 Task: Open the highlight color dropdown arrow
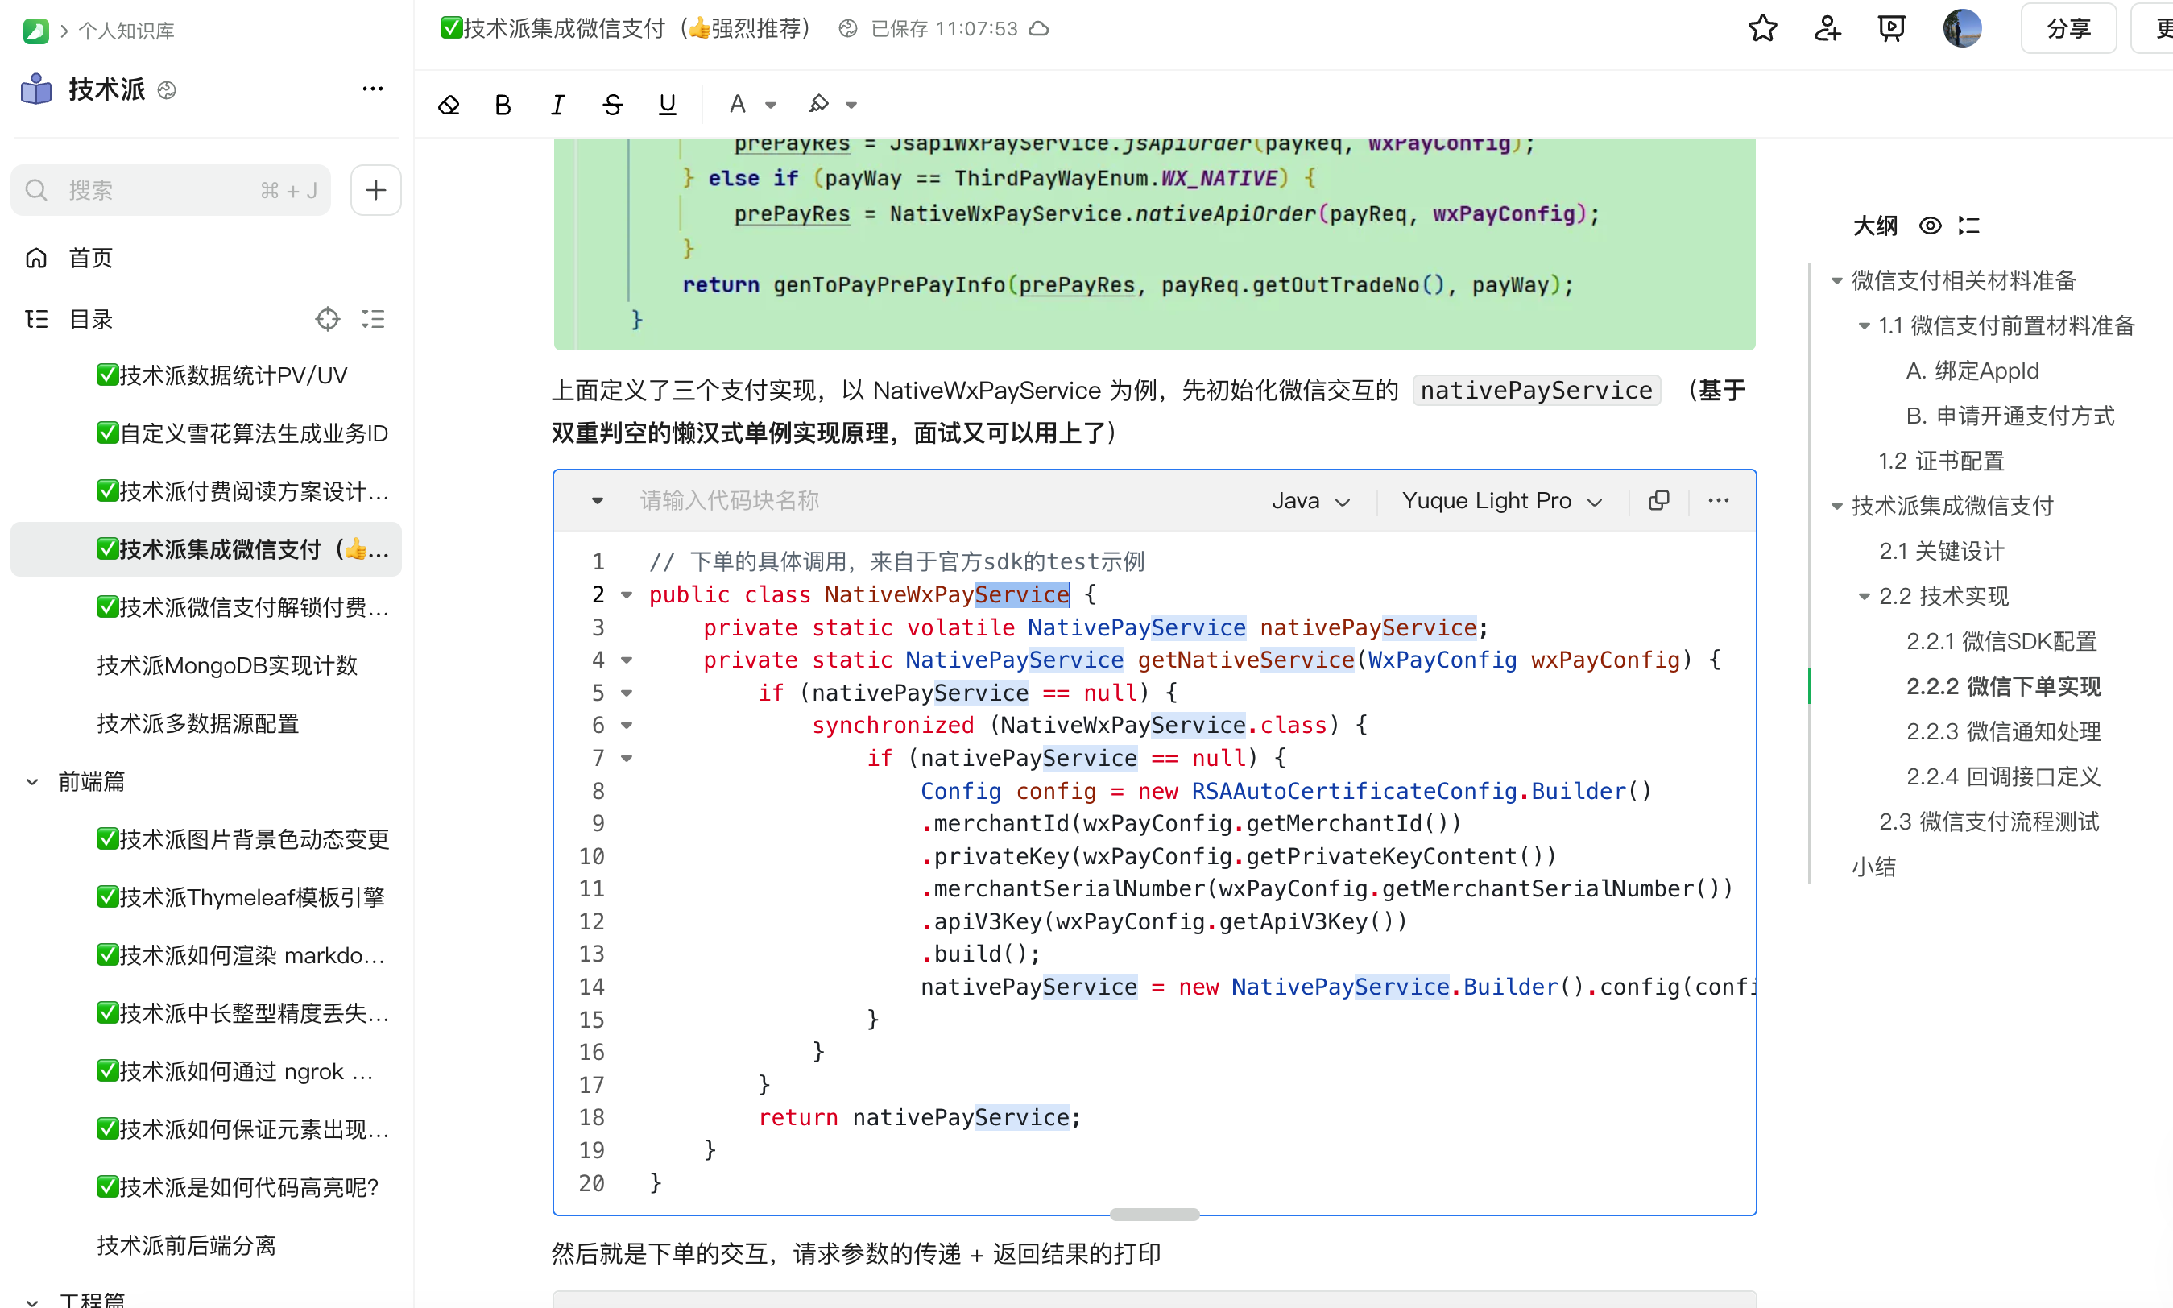coord(851,105)
